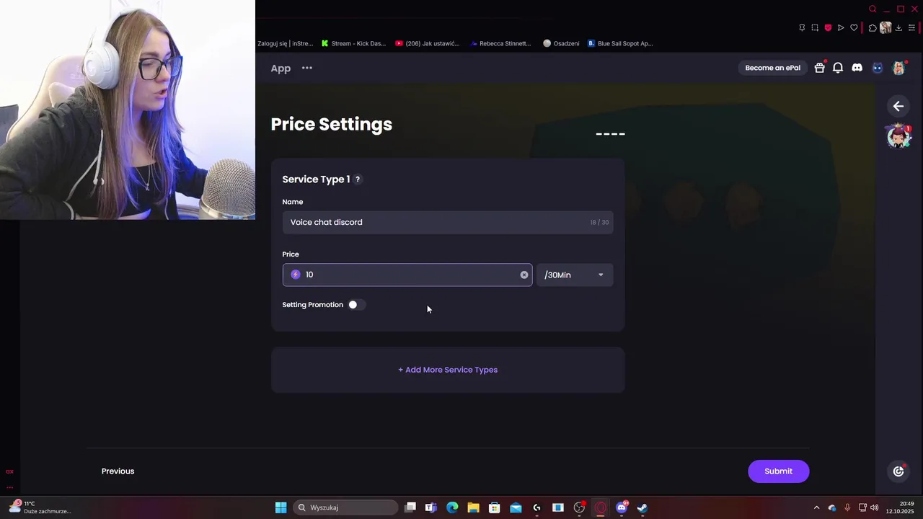
Task: Expand the /30Min duration dropdown
Action: pyautogui.click(x=575, y=275)
